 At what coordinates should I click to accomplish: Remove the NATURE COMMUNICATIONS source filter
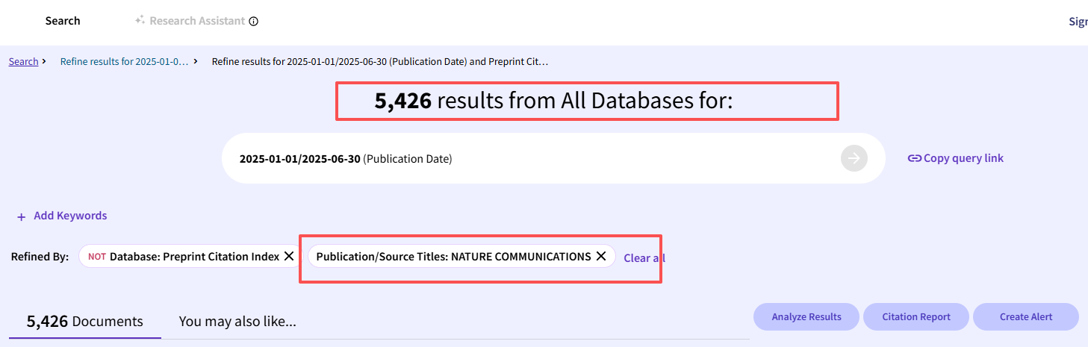click(x=600, y=257)
